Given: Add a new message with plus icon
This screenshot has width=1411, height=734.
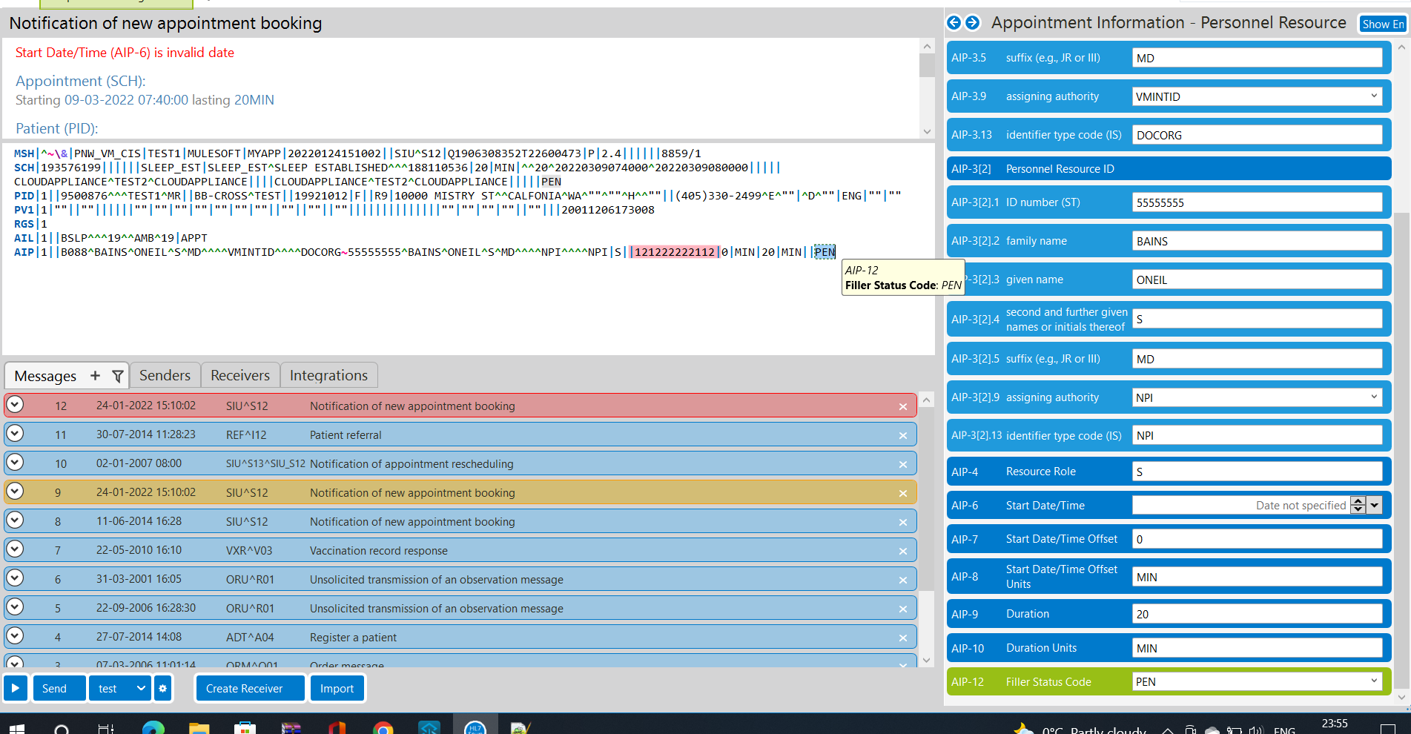Looking at the screenshot, I should (95, 376).
